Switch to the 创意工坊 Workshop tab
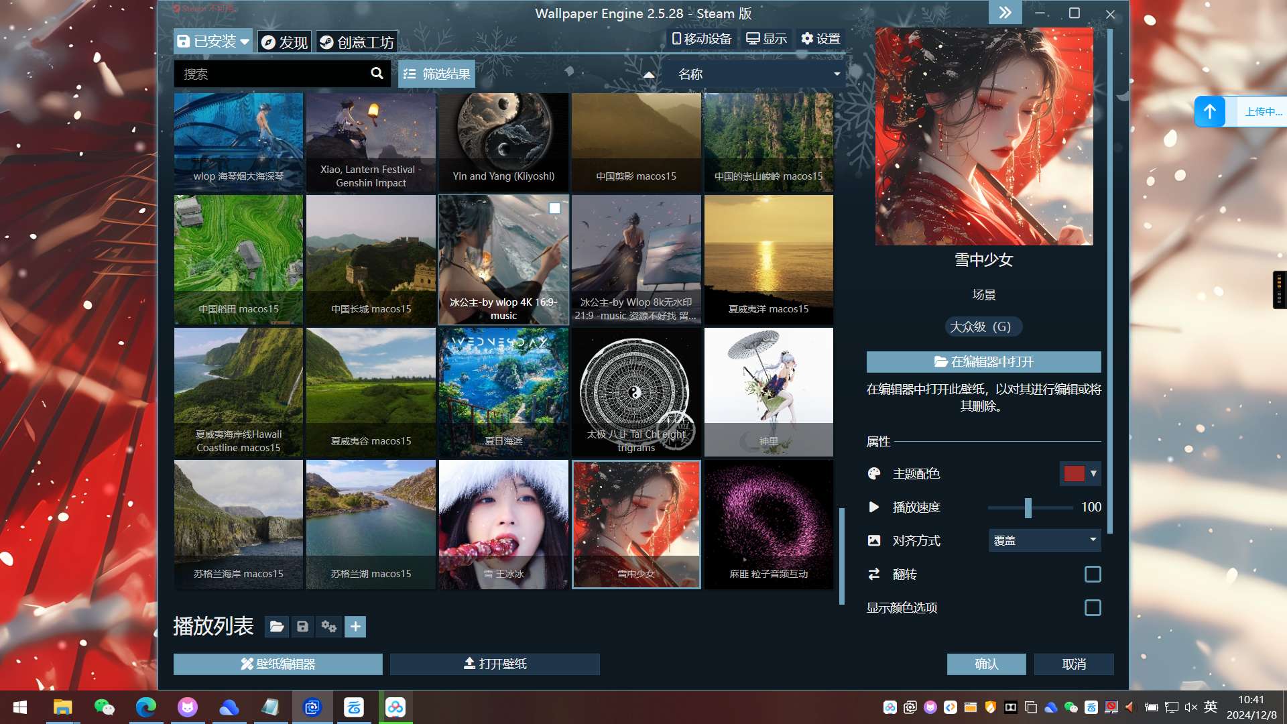Screen dimensions: 1287x724 click(357, 42)
